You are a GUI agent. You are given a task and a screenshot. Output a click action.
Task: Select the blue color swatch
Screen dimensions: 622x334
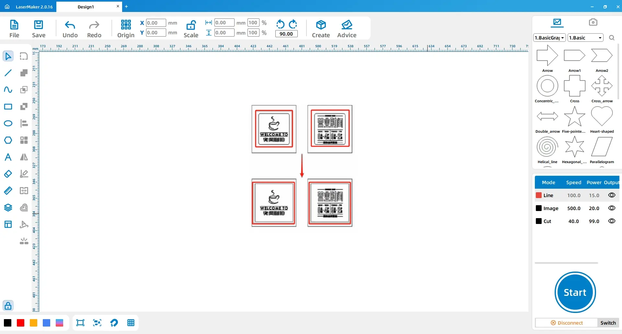tap(46, 323)
